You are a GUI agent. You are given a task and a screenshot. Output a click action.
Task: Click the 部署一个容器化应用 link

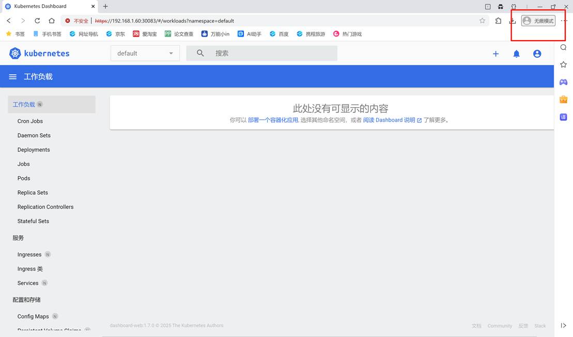273,120
